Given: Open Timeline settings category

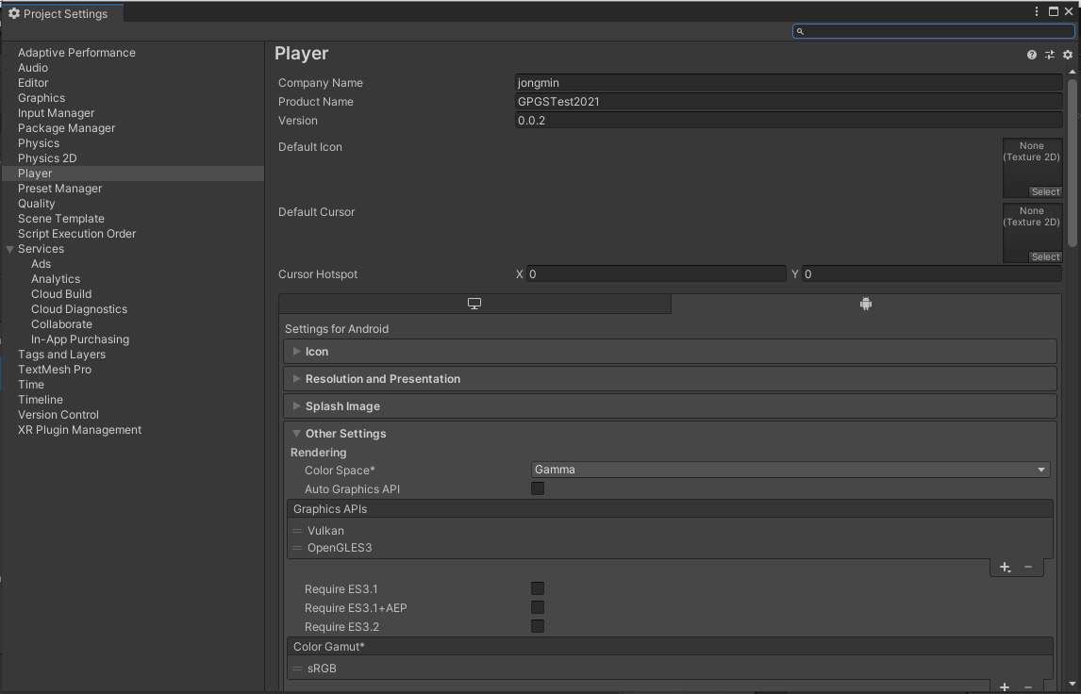Looking at the screenshot, I should [40, 400].
